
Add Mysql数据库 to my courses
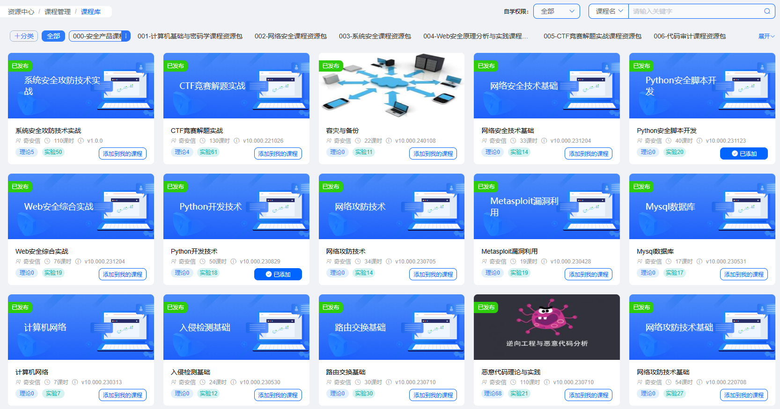[x=744, y=274]
